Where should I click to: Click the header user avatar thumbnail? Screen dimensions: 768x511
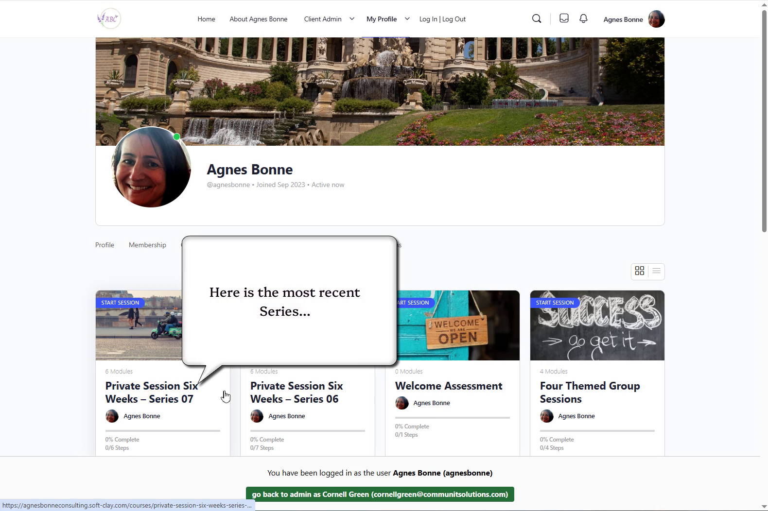pyautogui.click(x=656, y=19)
